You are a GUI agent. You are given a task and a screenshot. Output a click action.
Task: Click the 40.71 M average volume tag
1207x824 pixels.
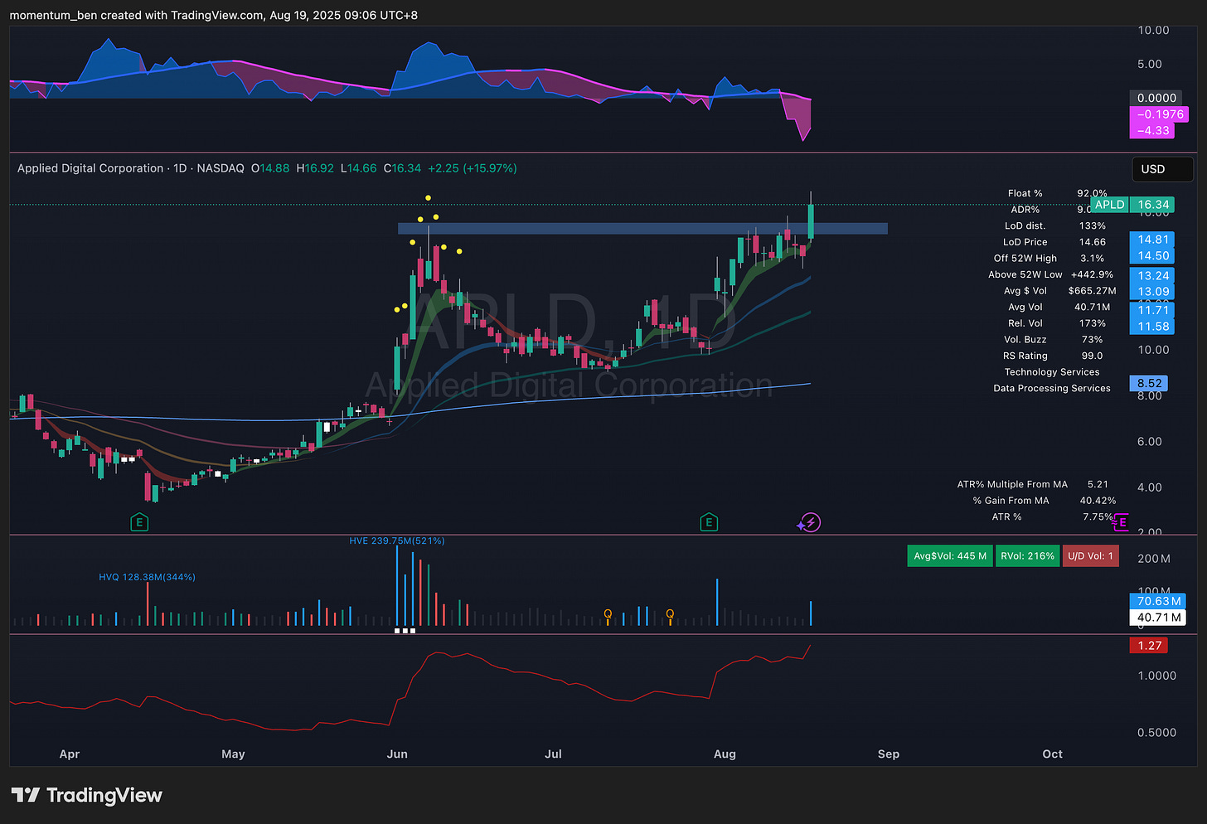[x=1158, y=618]
